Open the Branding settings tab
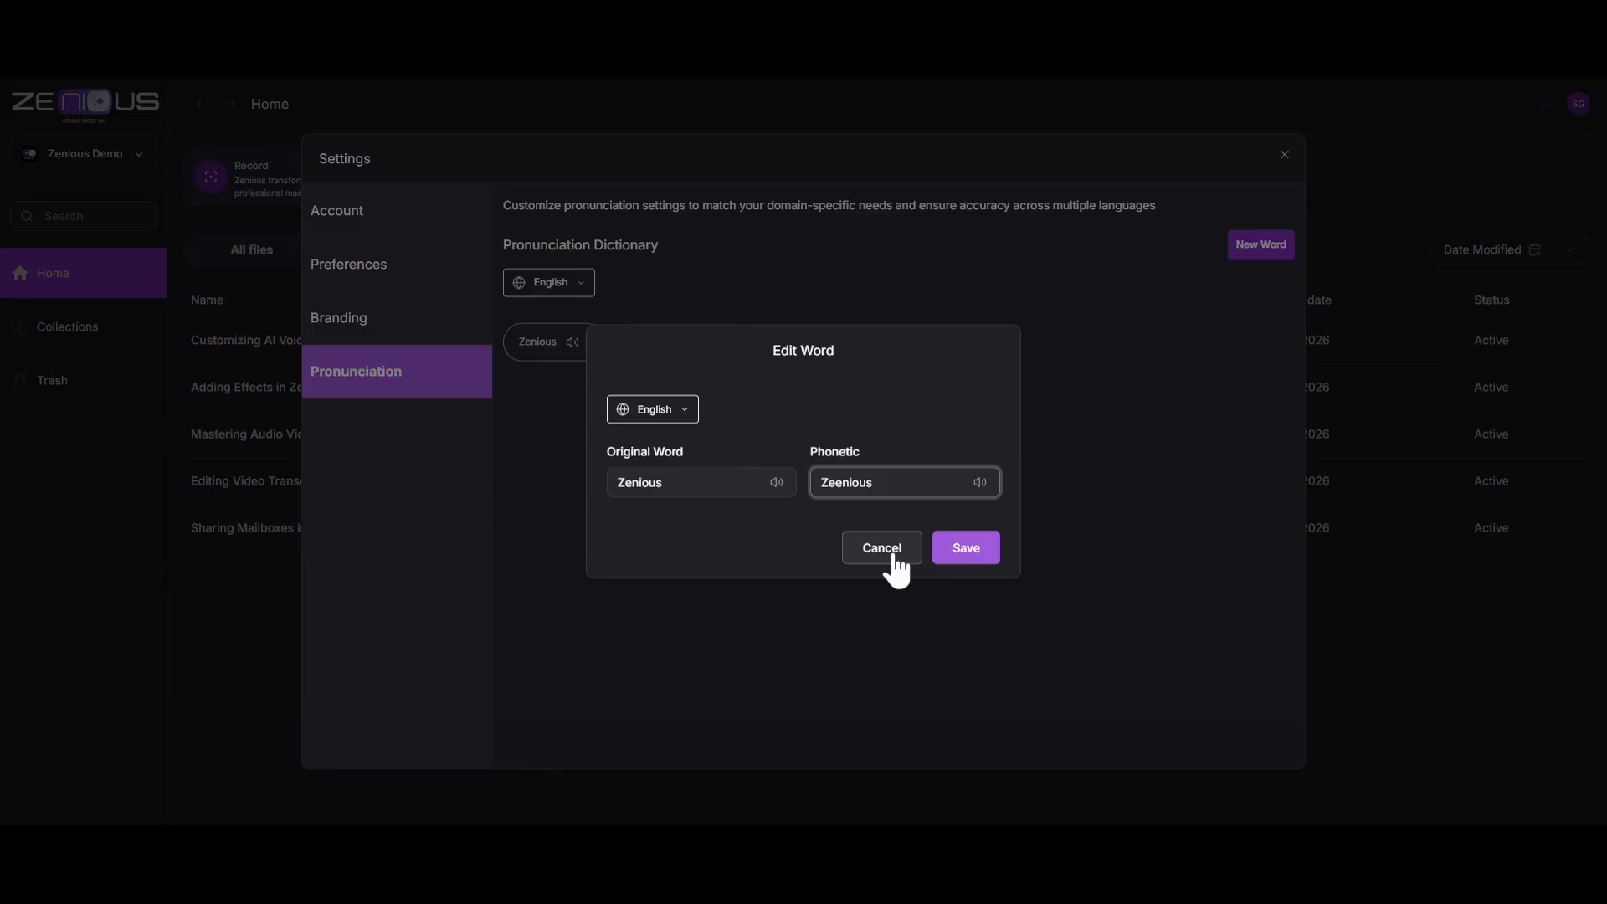Viewport: 1607px width, 904px height. tap(338, 318)
